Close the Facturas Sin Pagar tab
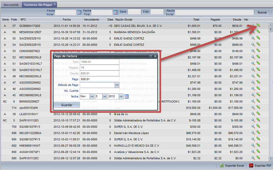 55,4
